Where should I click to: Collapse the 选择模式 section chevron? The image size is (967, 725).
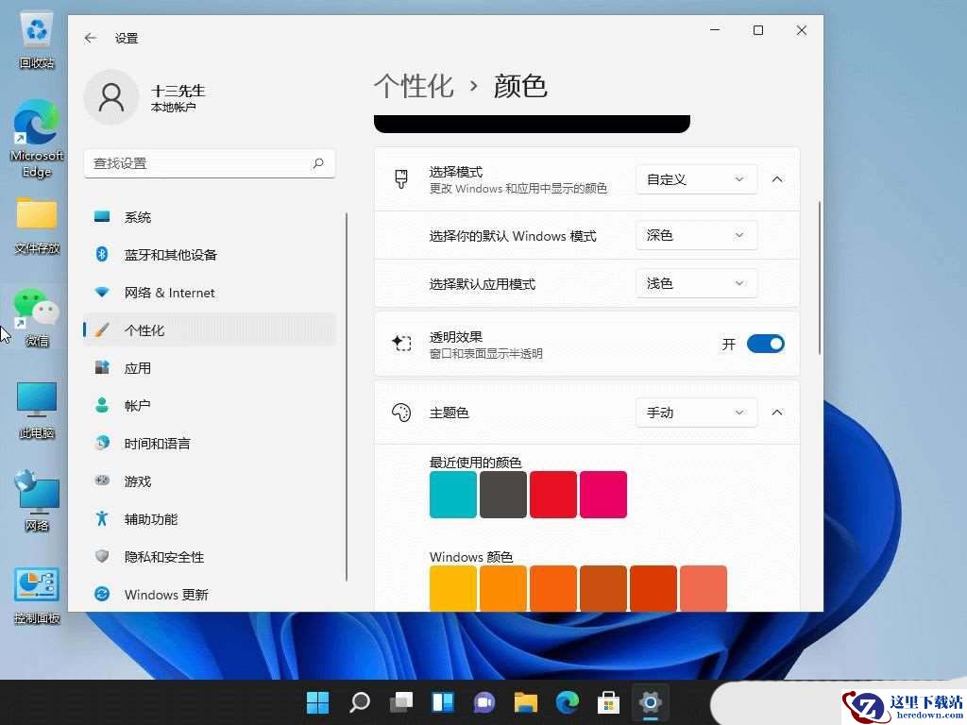click(x=777, y=179)
